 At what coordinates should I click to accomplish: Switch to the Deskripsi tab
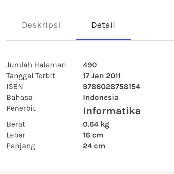(41, 25)
